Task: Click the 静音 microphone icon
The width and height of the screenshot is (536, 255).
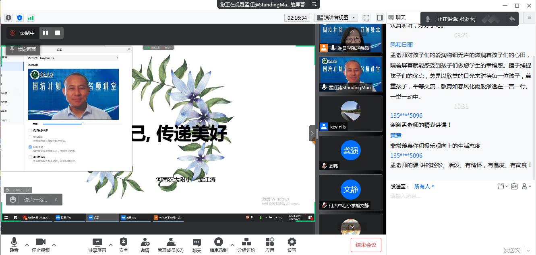Action: 14,242
